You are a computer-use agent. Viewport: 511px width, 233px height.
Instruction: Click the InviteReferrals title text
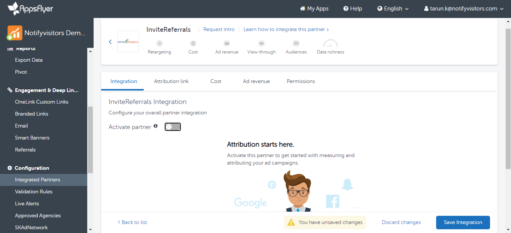(168, 30)
